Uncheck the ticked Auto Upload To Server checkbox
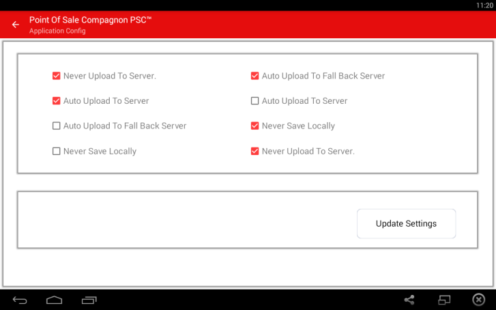The image size is (496, 310). [x=57, y=101]
